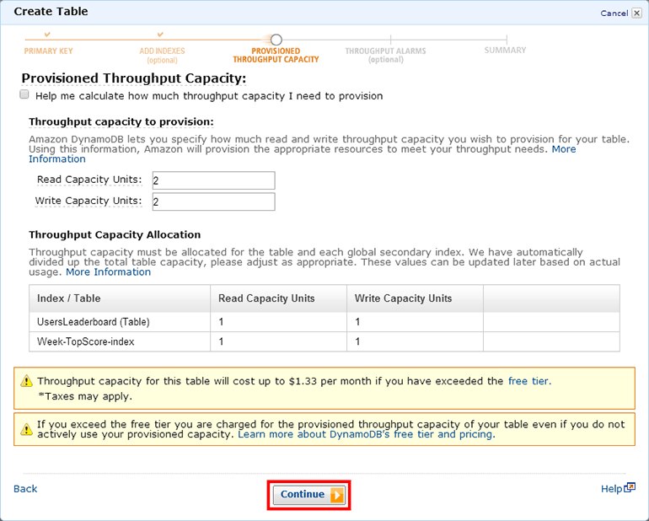Screen dimensions: 649x521
Task: Focus the Read Capacity Units field
Action: 213,180
